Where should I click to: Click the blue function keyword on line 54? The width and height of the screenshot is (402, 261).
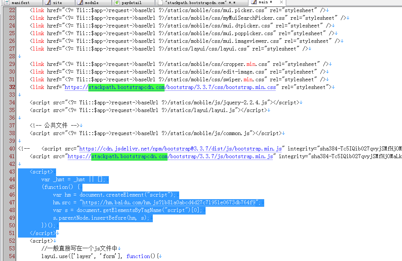tap(138, 256)
